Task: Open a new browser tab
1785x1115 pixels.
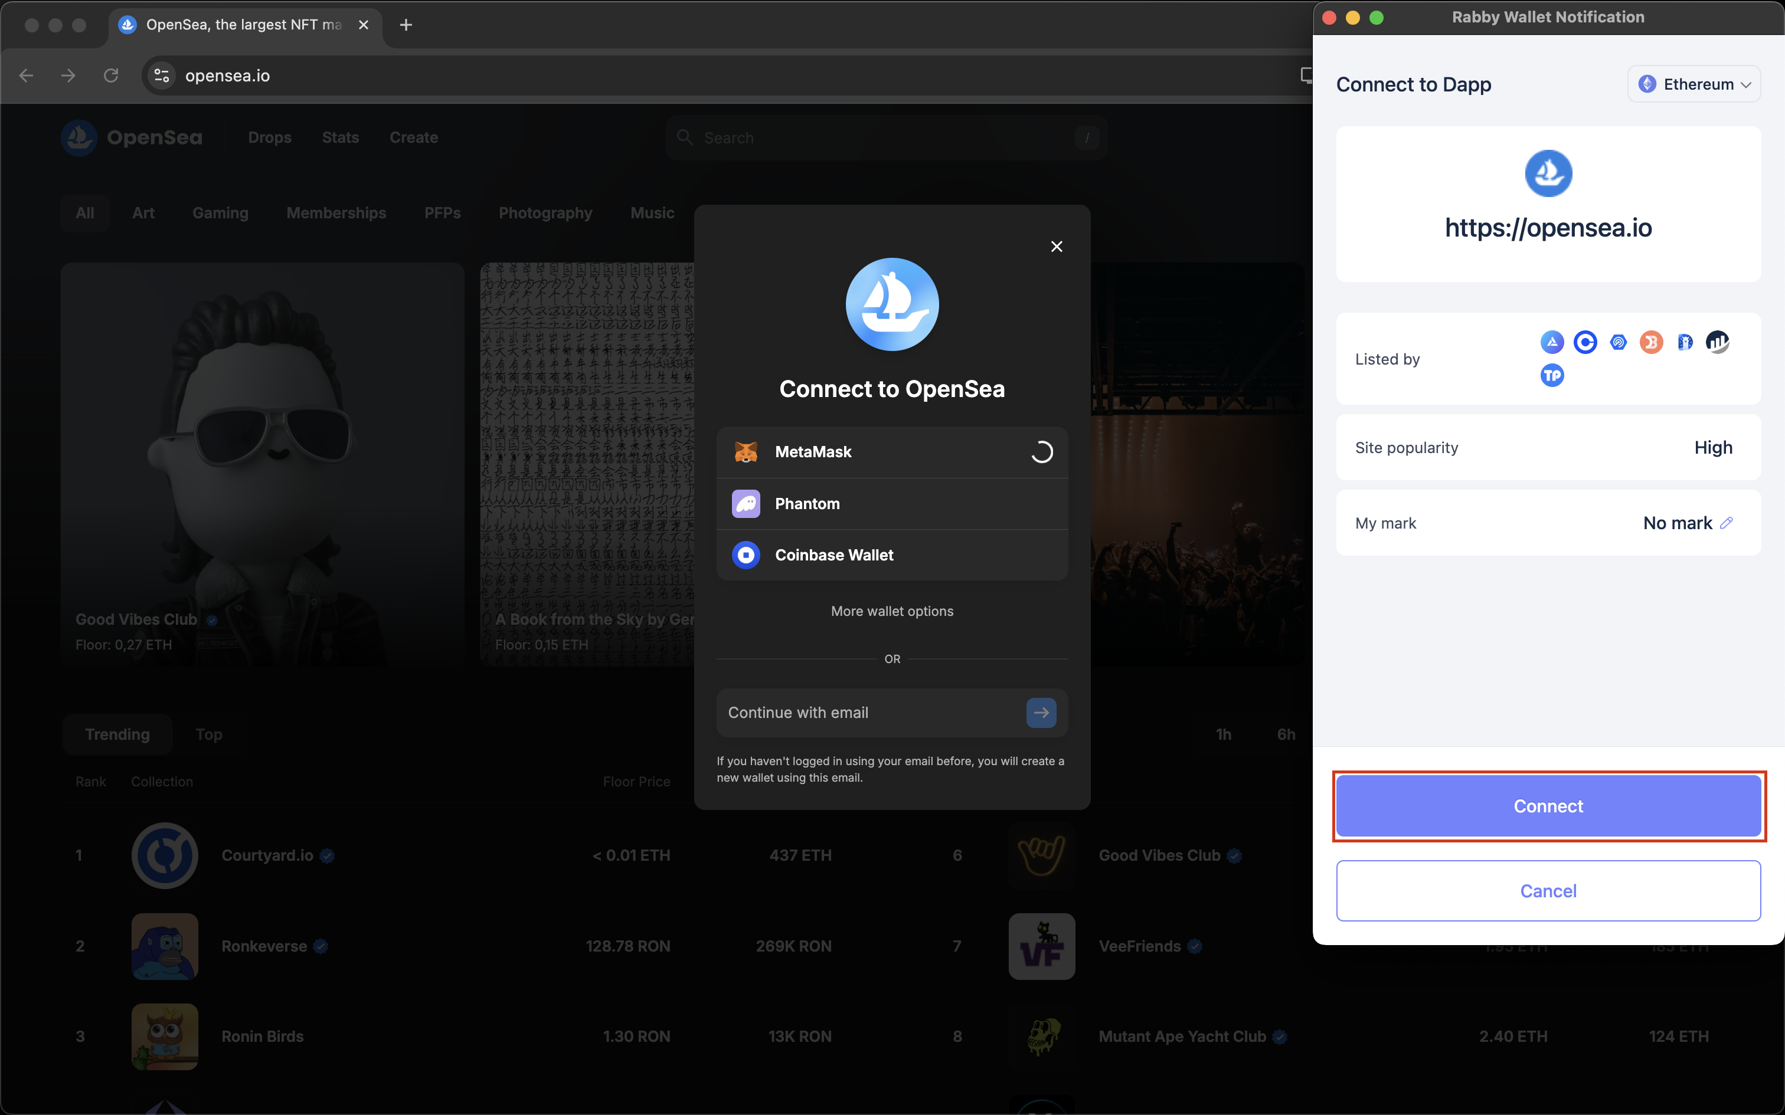Action: 406,25
